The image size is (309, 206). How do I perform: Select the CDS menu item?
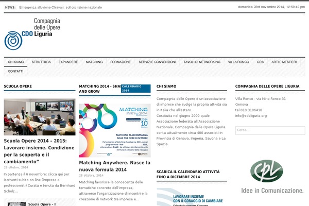(x=260, y=62)
